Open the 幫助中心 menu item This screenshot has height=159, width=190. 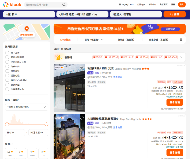coord(152,5)
